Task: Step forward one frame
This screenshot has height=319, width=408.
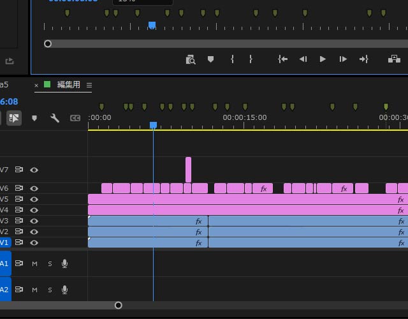Action: pyautogui.click(x=343, y=59)
